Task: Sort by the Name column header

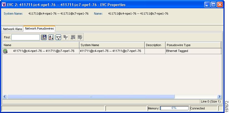Action: pyautogui.click(x=41, y=45)
